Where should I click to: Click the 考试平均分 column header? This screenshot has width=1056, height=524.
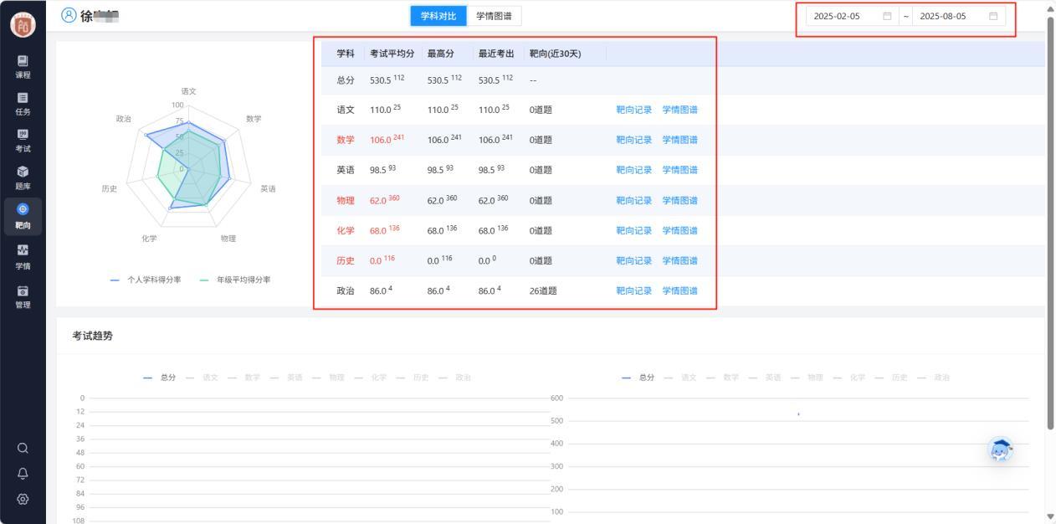click(392, 54)
